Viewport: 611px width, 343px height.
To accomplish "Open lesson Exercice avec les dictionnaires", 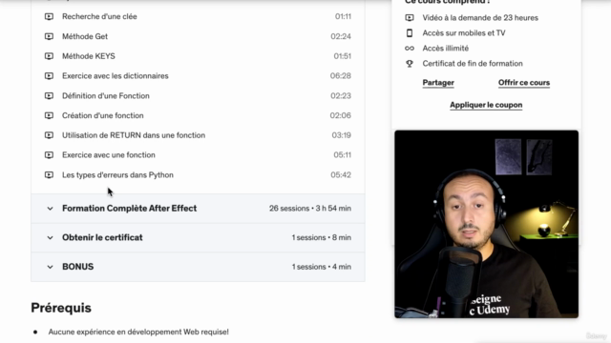I will click(116, 76).
